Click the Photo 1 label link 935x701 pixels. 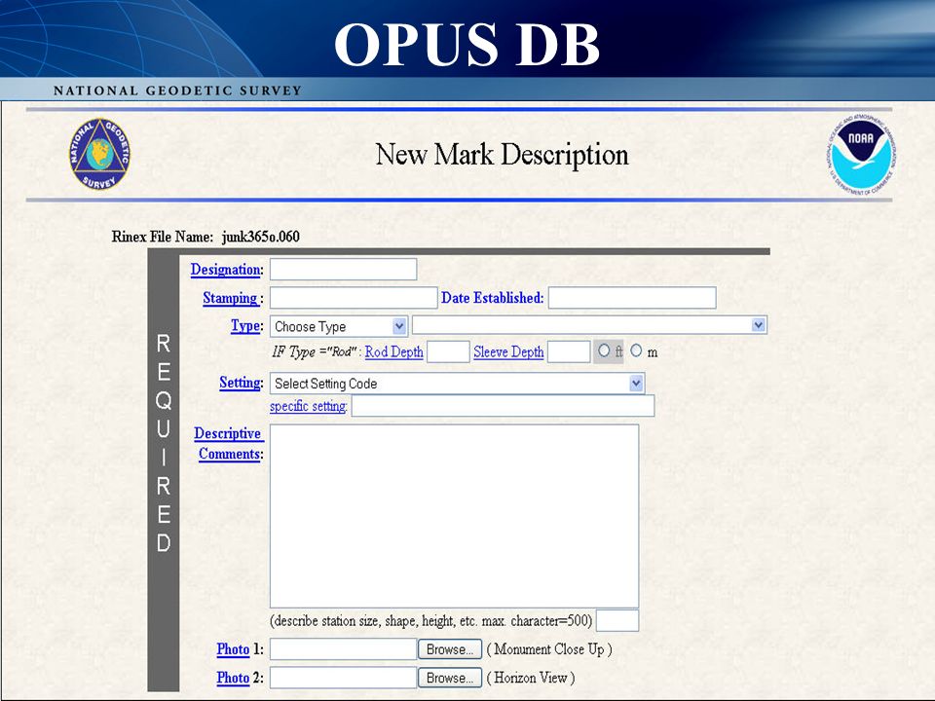233,649
